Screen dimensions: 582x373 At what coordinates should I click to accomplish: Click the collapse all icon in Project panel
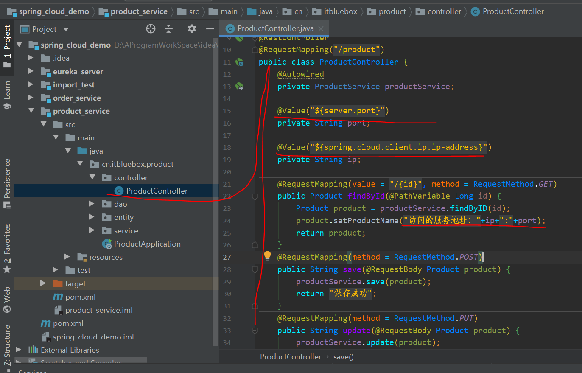click(169, 29)
